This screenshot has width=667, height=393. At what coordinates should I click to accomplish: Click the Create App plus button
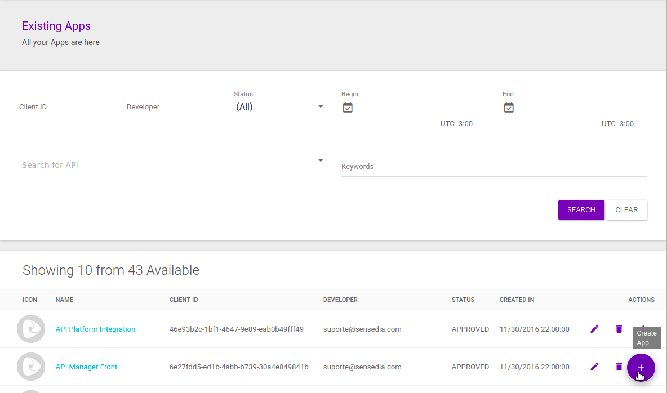(x=641, y=368)
